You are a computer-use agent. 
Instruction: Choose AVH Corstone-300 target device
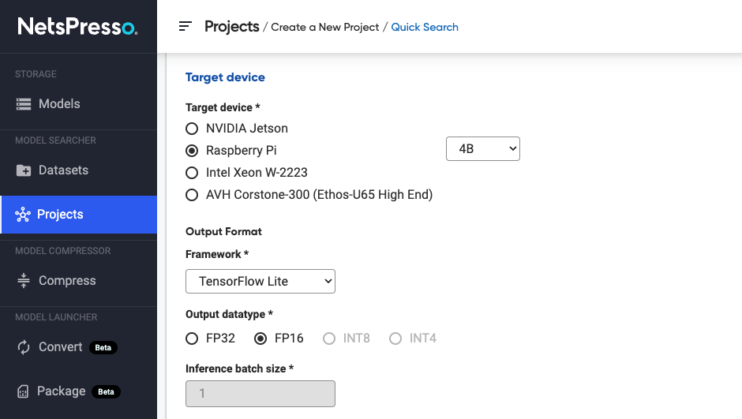[192, 195]
